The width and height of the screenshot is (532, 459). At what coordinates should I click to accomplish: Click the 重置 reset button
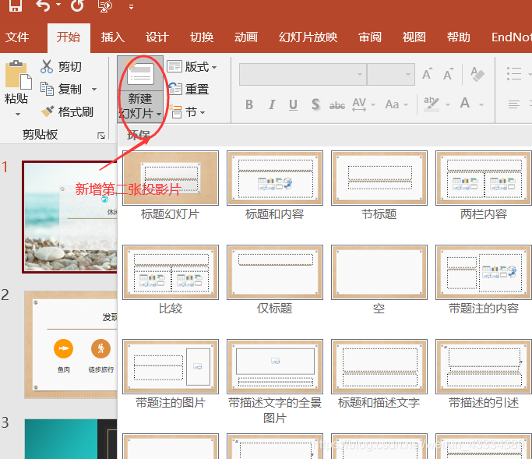click(188, 89)
